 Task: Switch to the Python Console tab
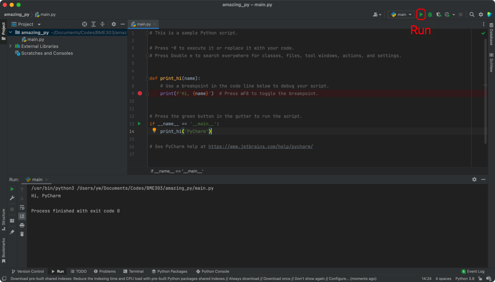click(213, 271)
